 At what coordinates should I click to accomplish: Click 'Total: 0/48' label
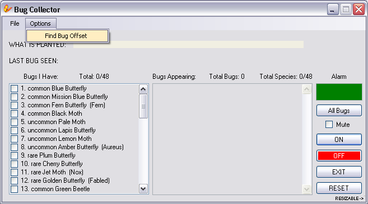tap(94, 77)
